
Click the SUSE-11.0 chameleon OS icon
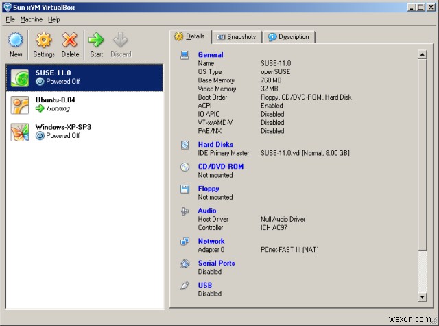pyautogui.click(x=19, y=77)
